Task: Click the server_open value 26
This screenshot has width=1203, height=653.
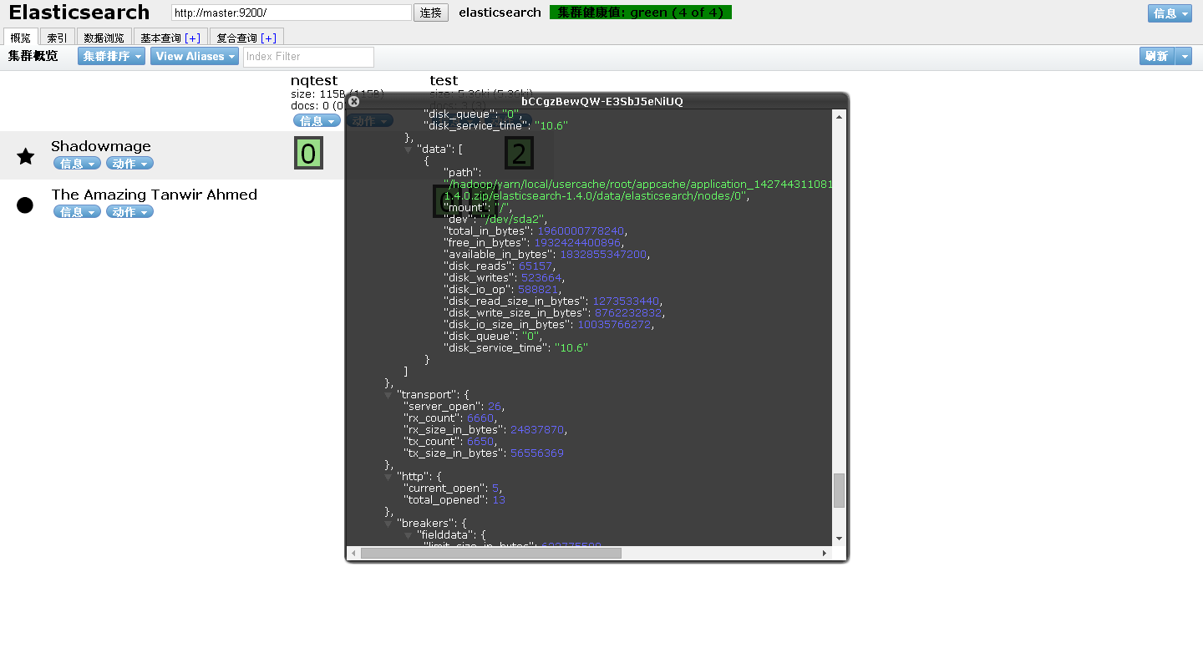Action: (x=495, y=407)
